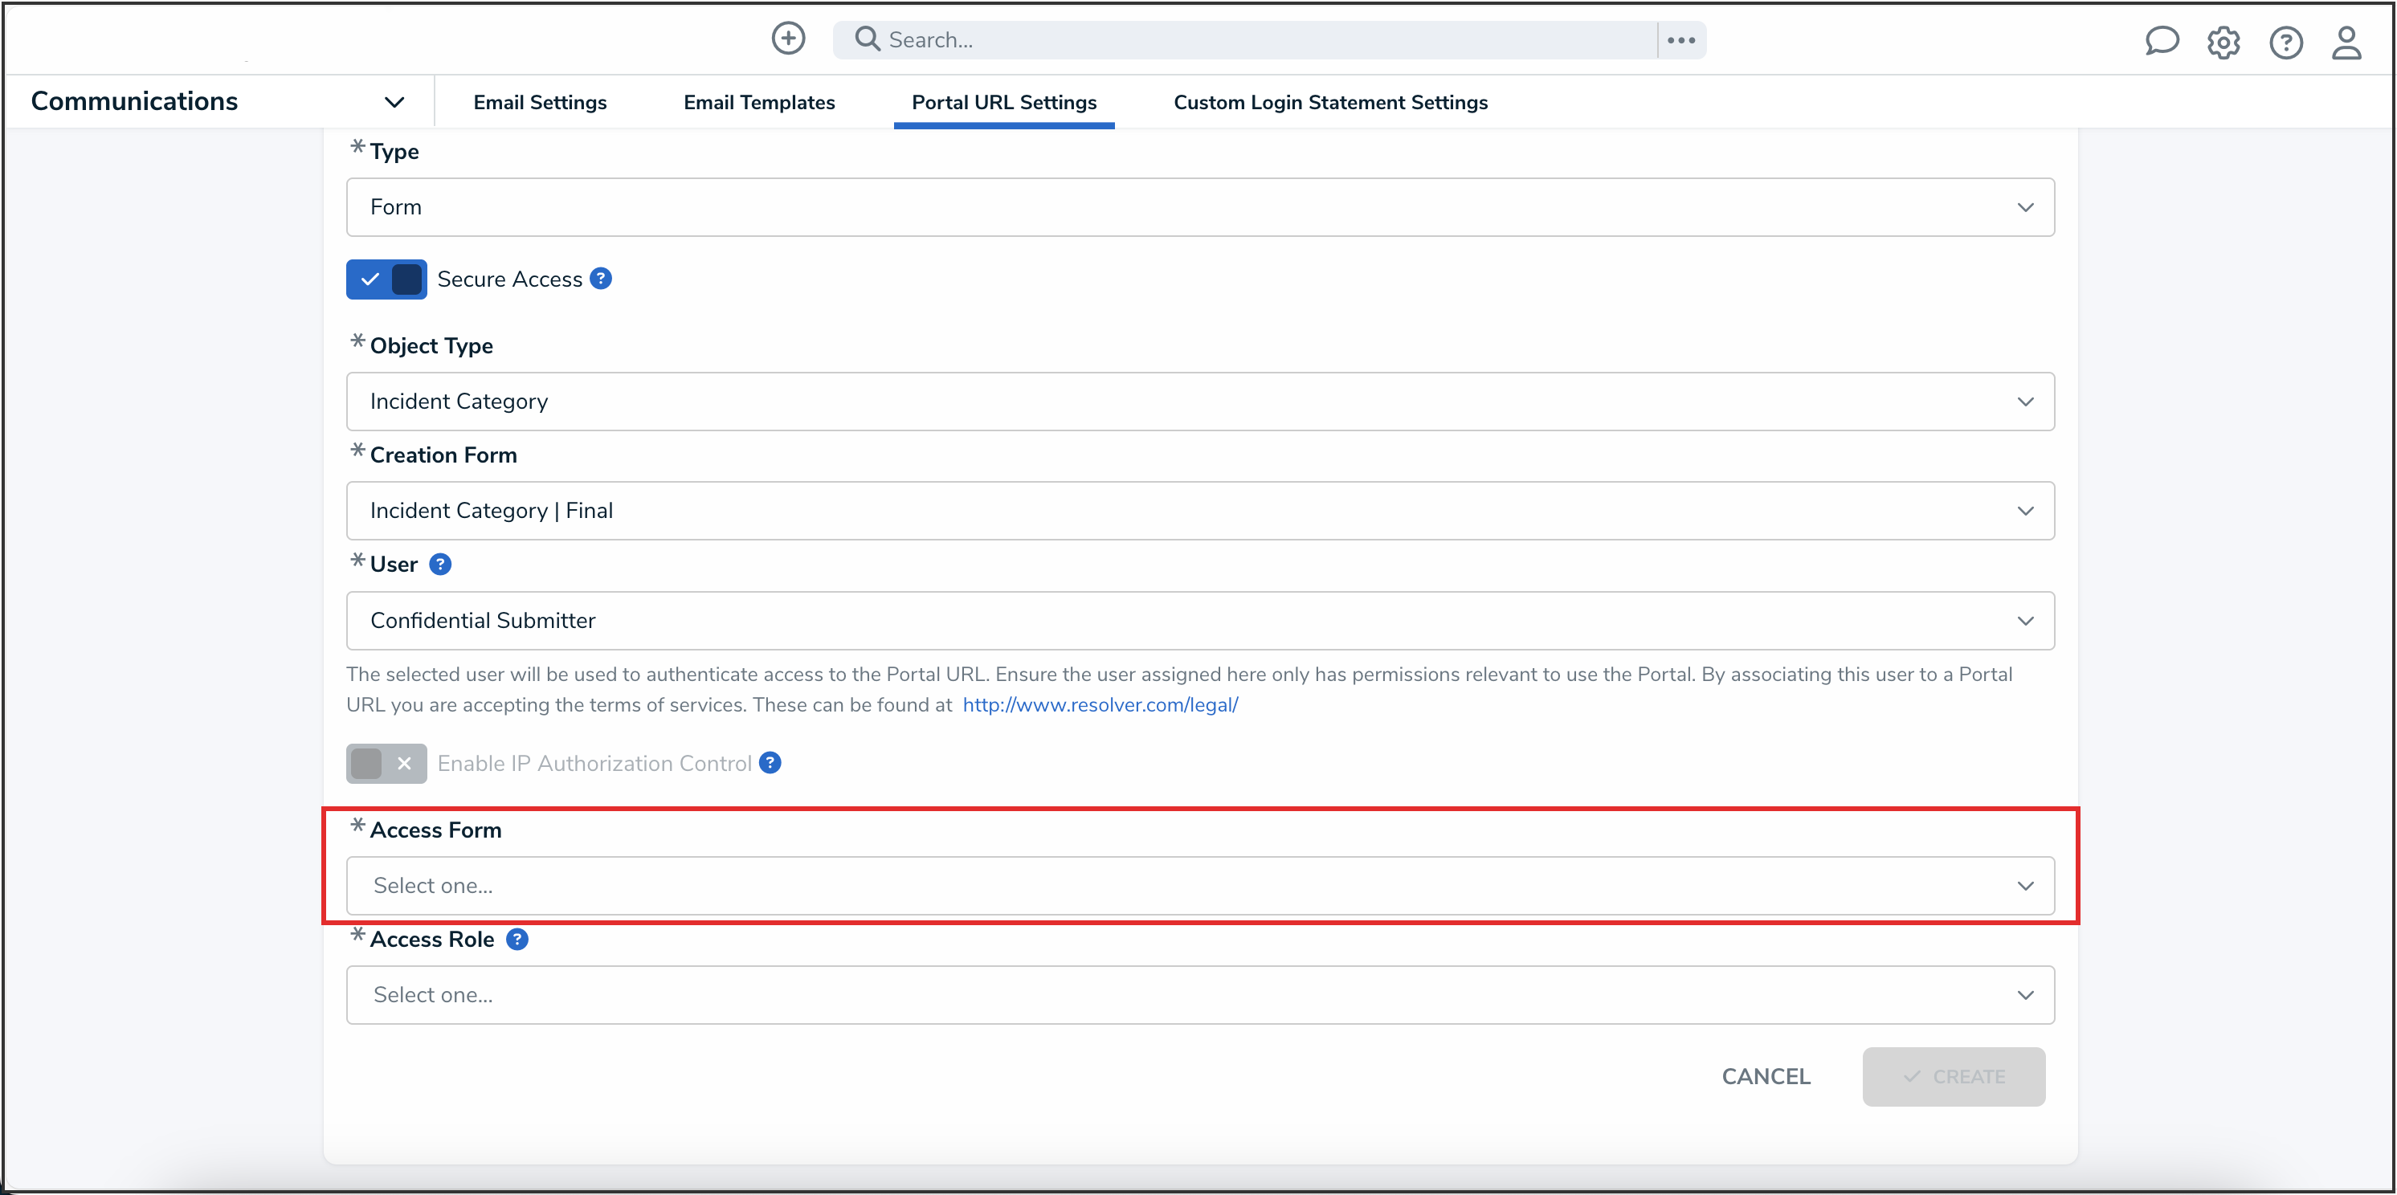Show the Secure Access help tooltip
2397x1195 pixels.
pyautogui.click(x=601, y=279)
